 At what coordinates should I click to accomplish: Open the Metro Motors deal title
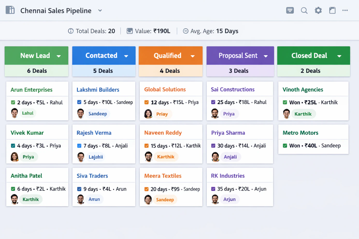(x=300, y=133)
